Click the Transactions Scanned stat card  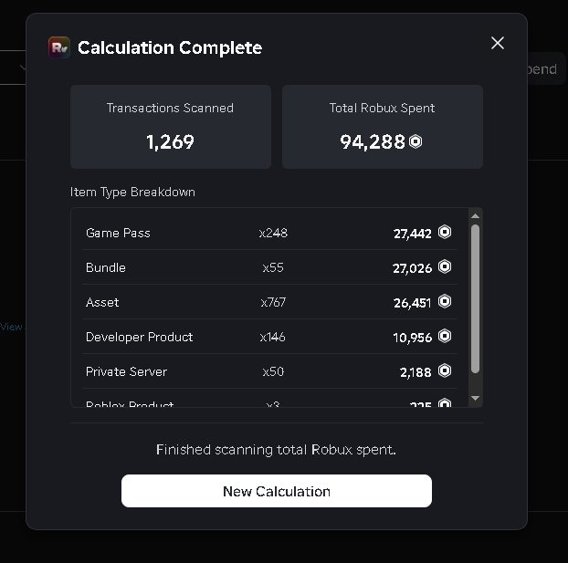coord(171,127)
